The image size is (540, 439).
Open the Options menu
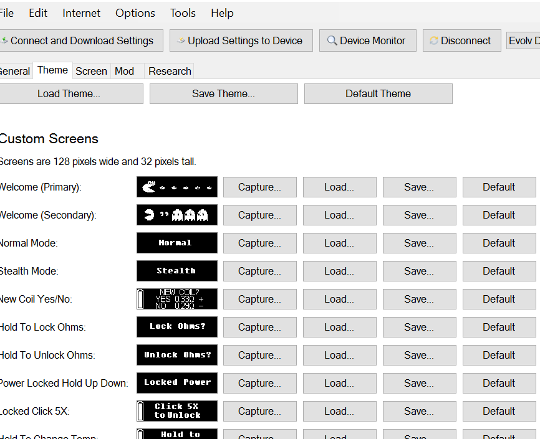tap(135, 12)
